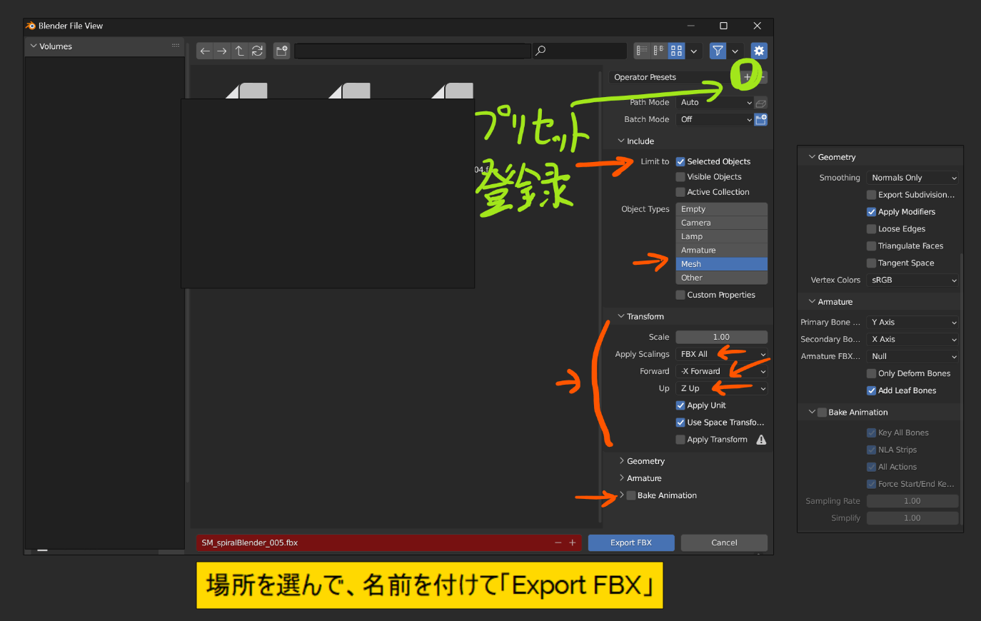Open the Vertex Colors sRGB dropdown
The width and height of the screenshot is (981, 621).
[x=912, y=281]
